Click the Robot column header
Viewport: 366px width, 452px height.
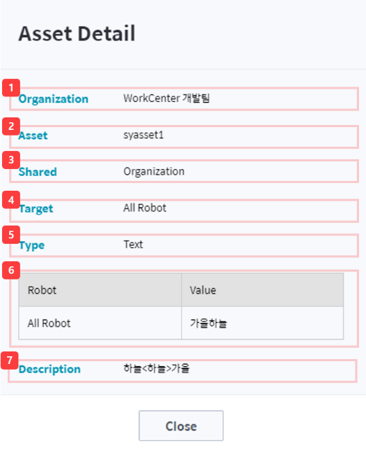click(x=100, y=290)
